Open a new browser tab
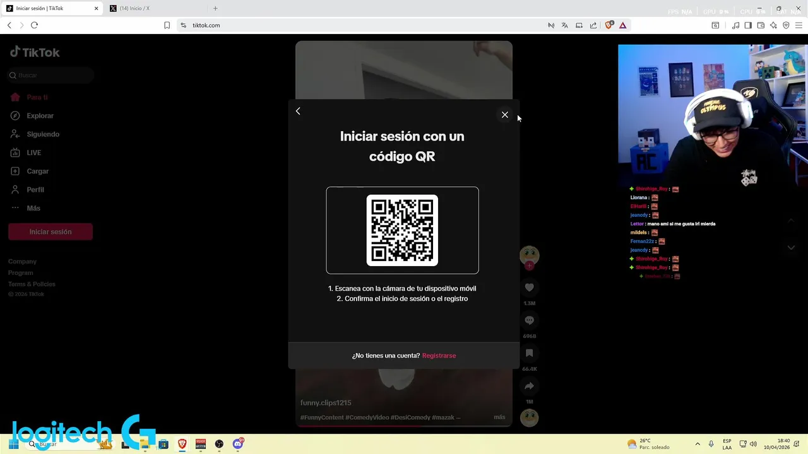 (x=215, y=8)
